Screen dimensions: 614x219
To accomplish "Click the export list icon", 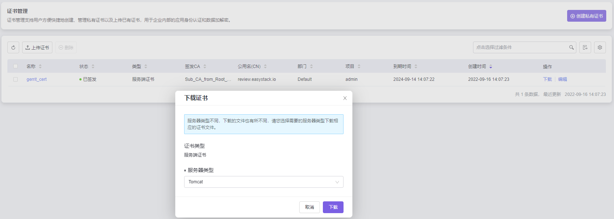I will point(585,47).
